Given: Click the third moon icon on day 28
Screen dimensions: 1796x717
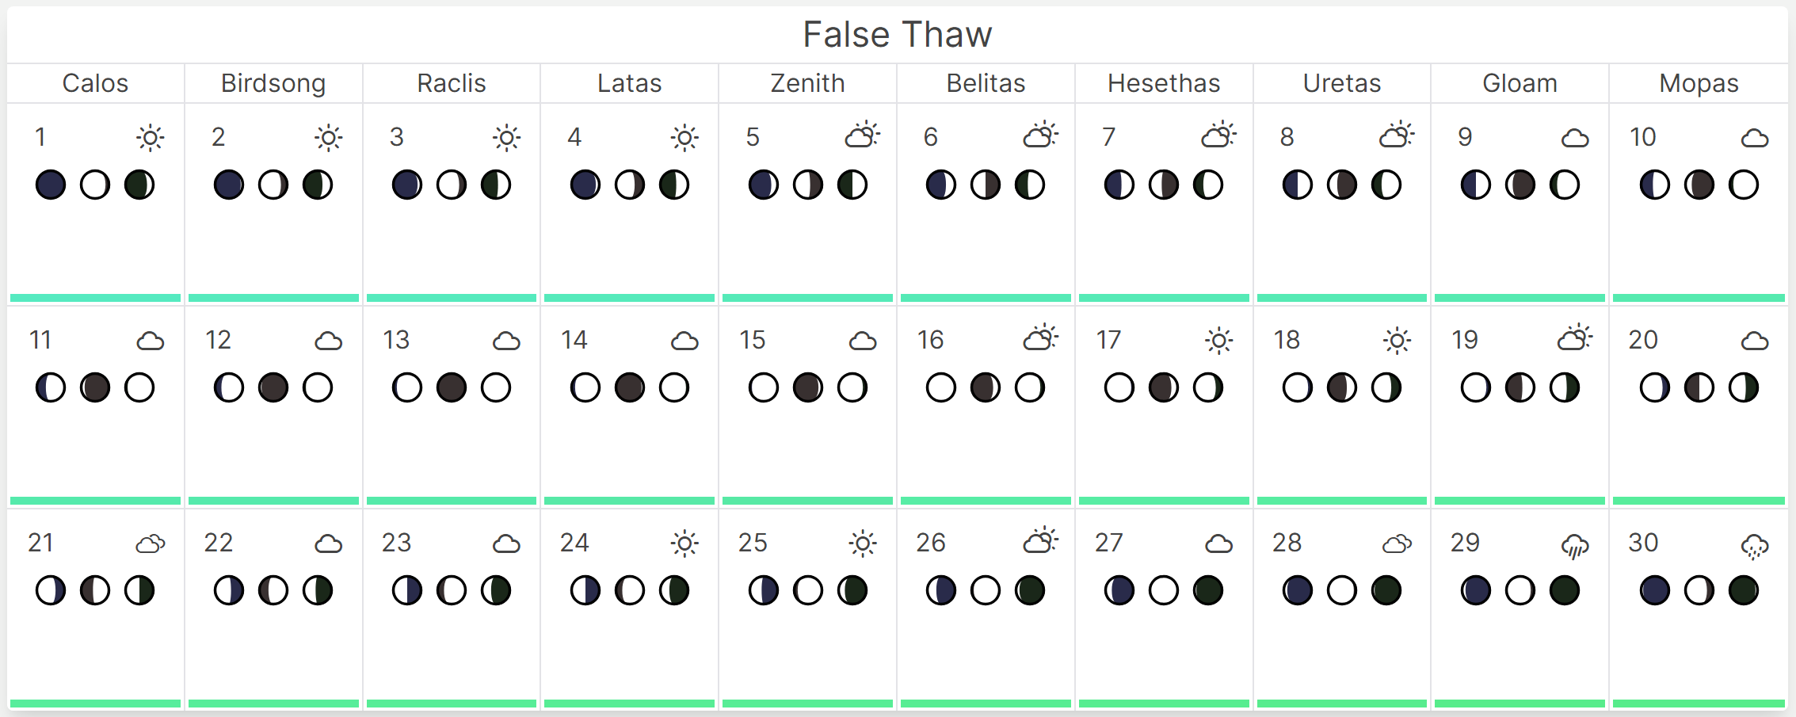Looking at the screenshot, I should [1386, 590].
